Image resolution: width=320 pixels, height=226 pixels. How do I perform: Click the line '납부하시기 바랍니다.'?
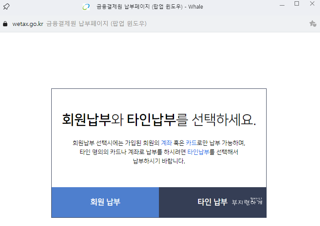click(x=159, y=161)
